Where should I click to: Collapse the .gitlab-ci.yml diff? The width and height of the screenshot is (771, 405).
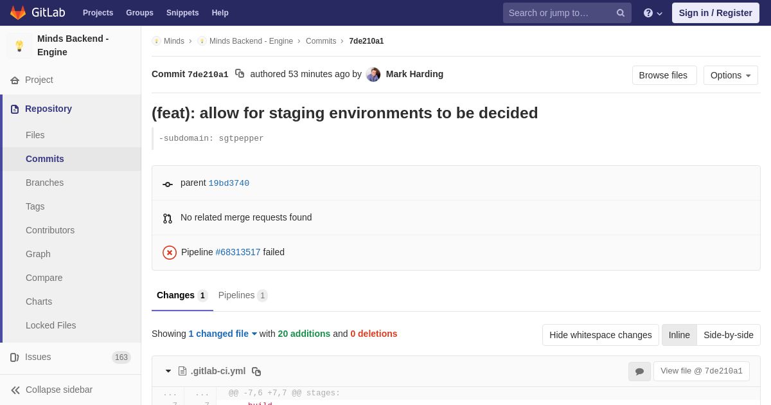tap(168, 371)
